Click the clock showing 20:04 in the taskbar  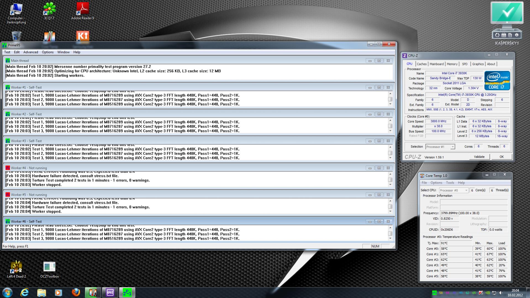pyautogui.click(x=515, y=291)
